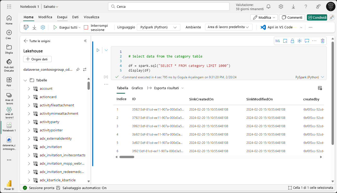
Task: Click the Origini dati button
Action: pos(37,59)
